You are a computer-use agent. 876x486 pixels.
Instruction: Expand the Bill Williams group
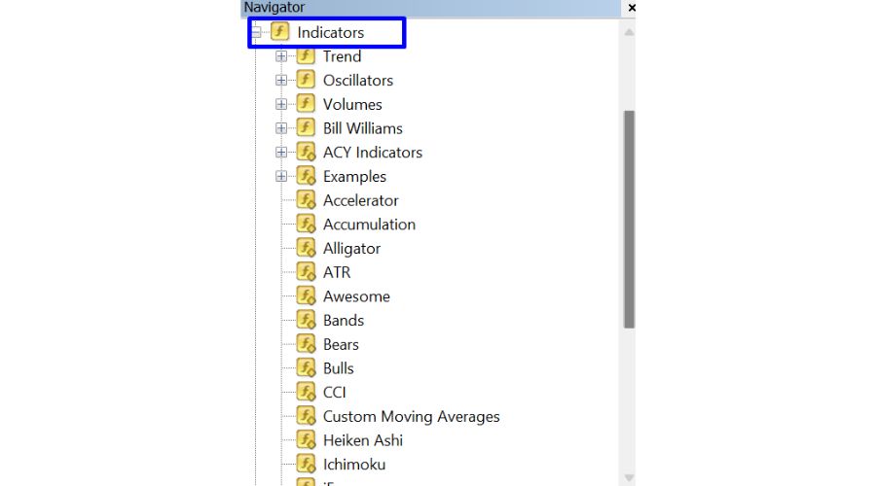coord(281,128)
